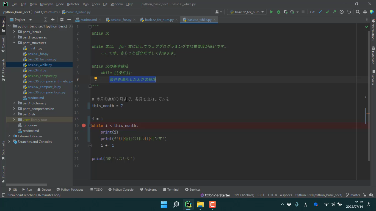Click the Search Everywhere magnifier icon
Viewport: 376px width, 211px height.
pyautogui.click(x=358, y=12)
